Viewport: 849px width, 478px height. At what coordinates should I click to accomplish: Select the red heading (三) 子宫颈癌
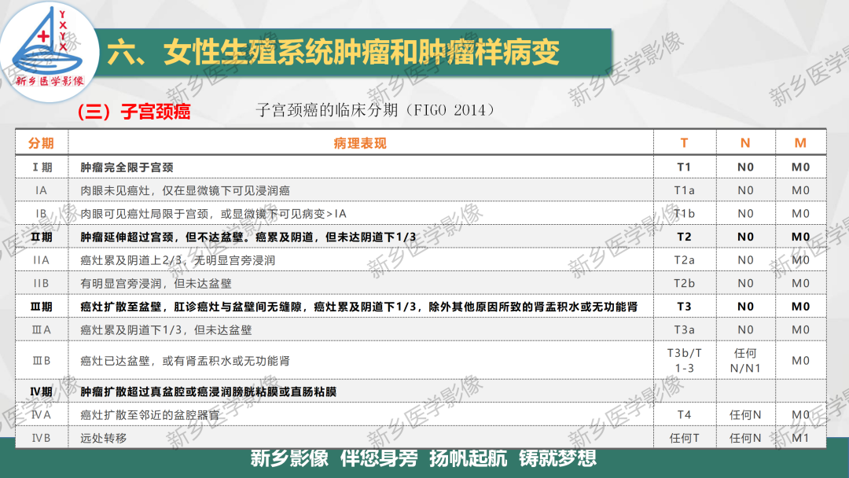[x=134, y=112]
